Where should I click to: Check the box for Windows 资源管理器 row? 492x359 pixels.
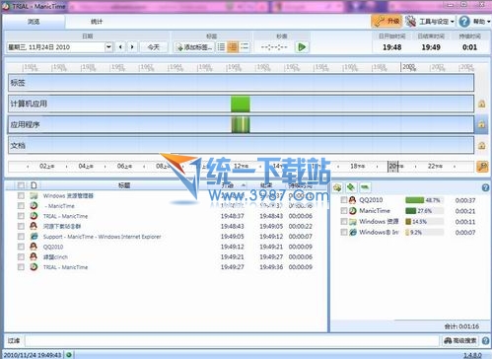(21, 196)
